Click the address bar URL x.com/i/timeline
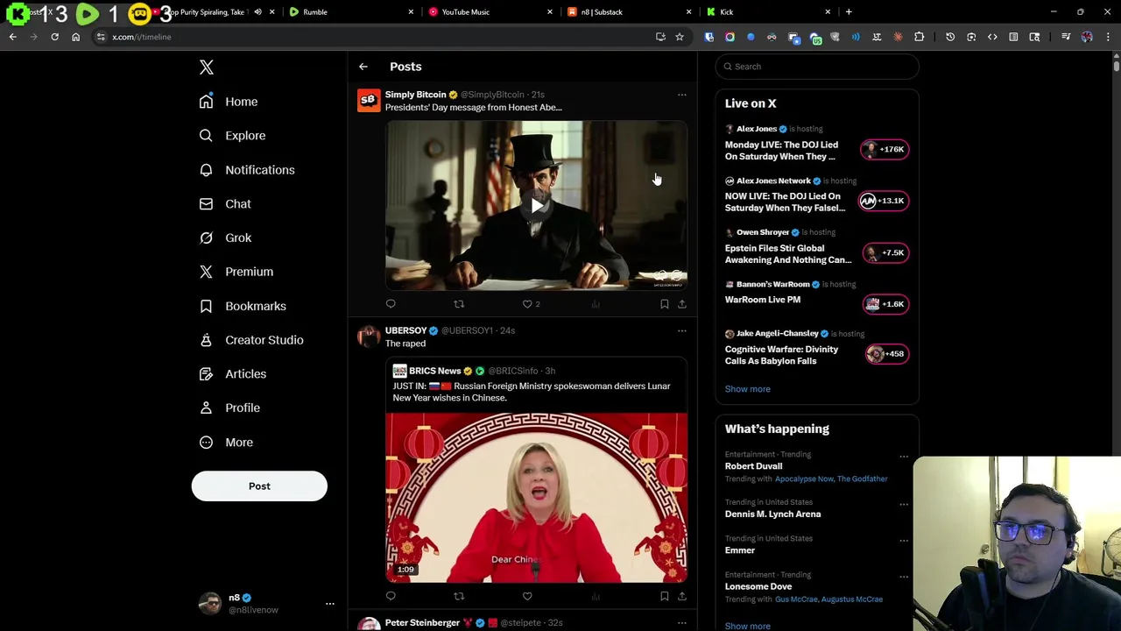 pyautogui.click(x=142, y=37)
